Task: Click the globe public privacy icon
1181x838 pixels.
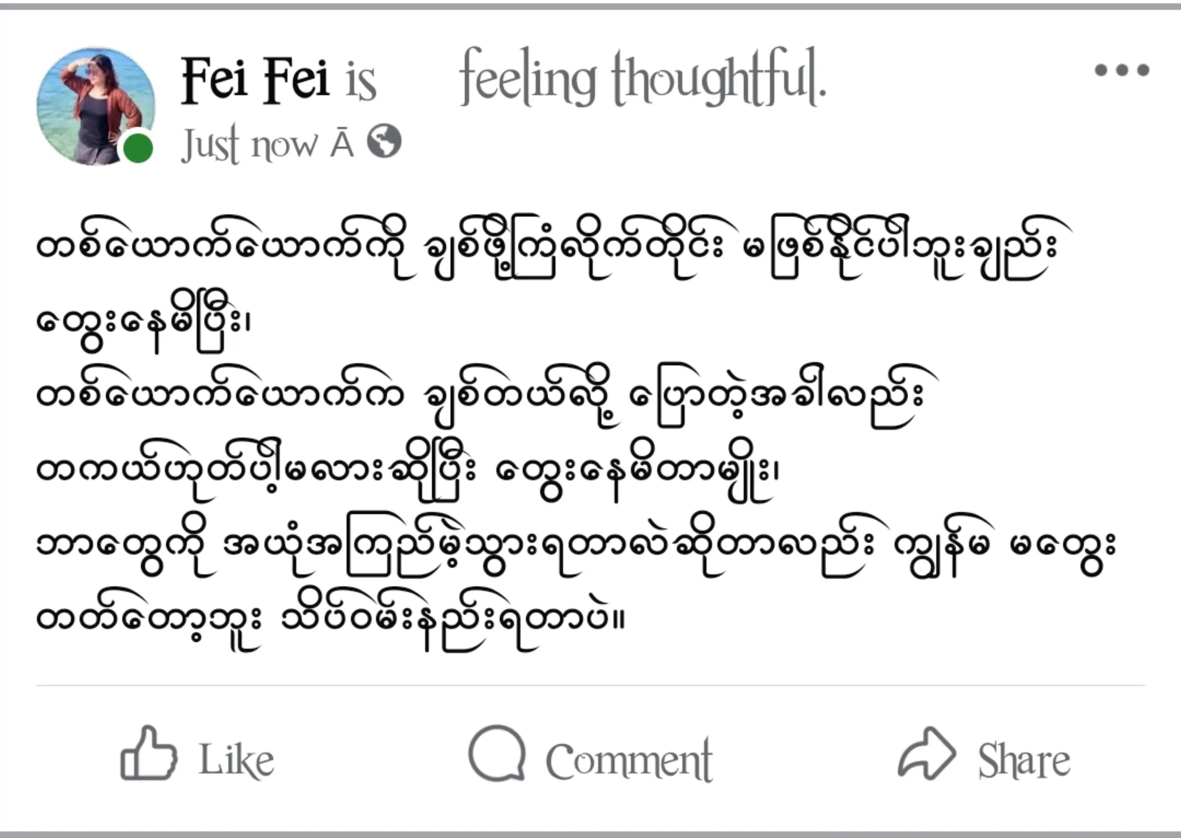Action: coord(385,141)
